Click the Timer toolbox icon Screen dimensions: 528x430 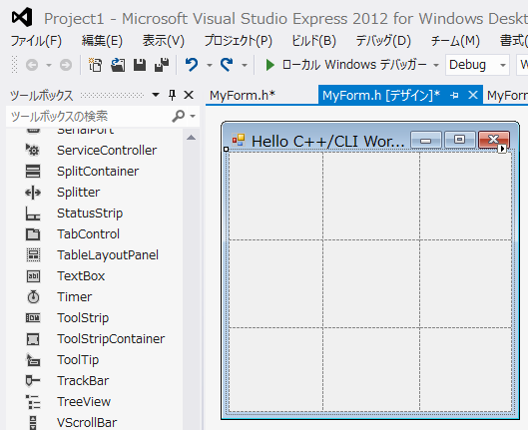[33, 297]
